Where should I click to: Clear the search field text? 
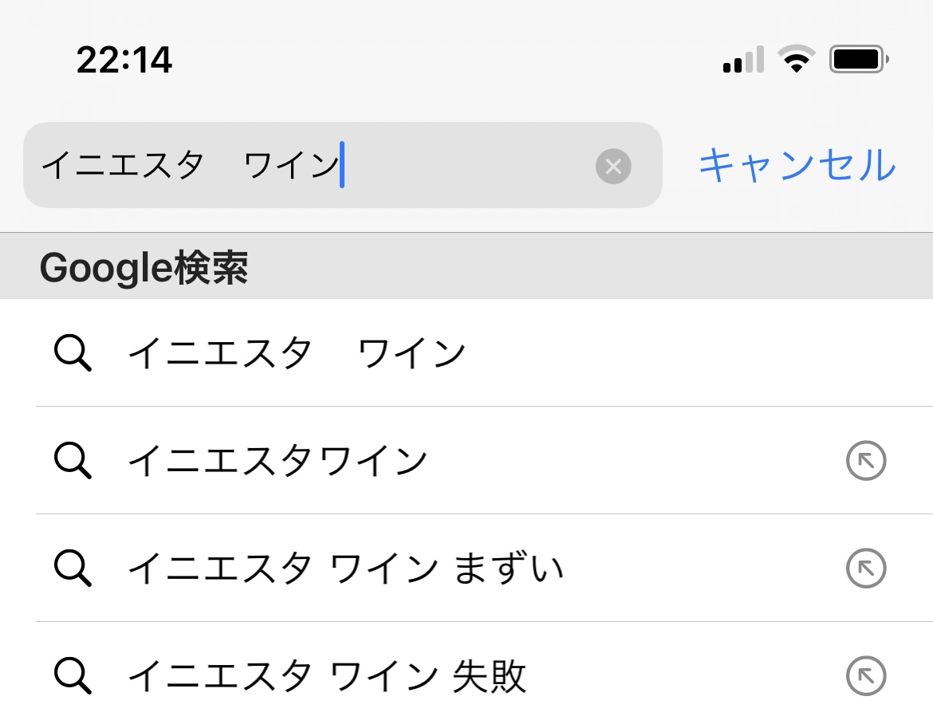613,166
